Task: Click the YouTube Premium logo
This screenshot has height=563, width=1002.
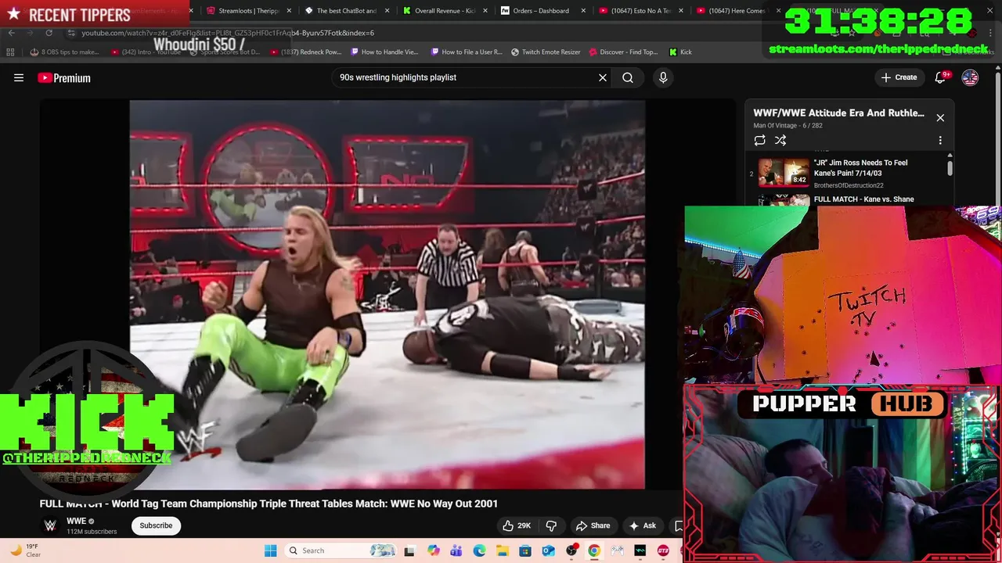Action: pyautogui.click(x=64, y=77)
